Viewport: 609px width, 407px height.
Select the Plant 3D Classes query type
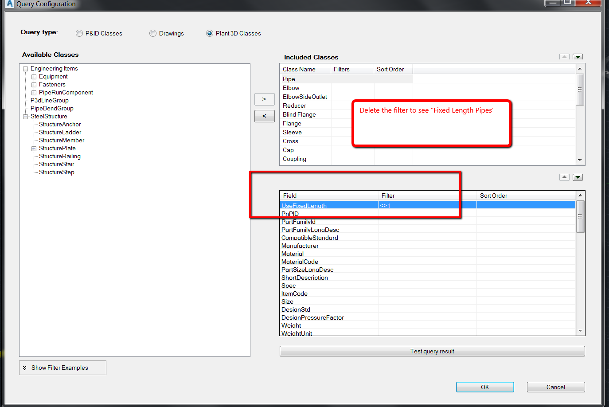209,33
